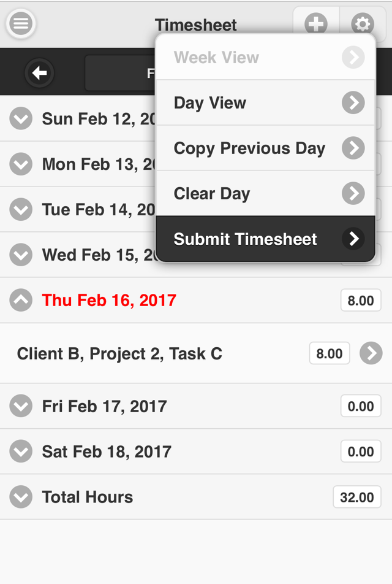
Task: Click the chevron next to Day View
Action: point(353,102)
